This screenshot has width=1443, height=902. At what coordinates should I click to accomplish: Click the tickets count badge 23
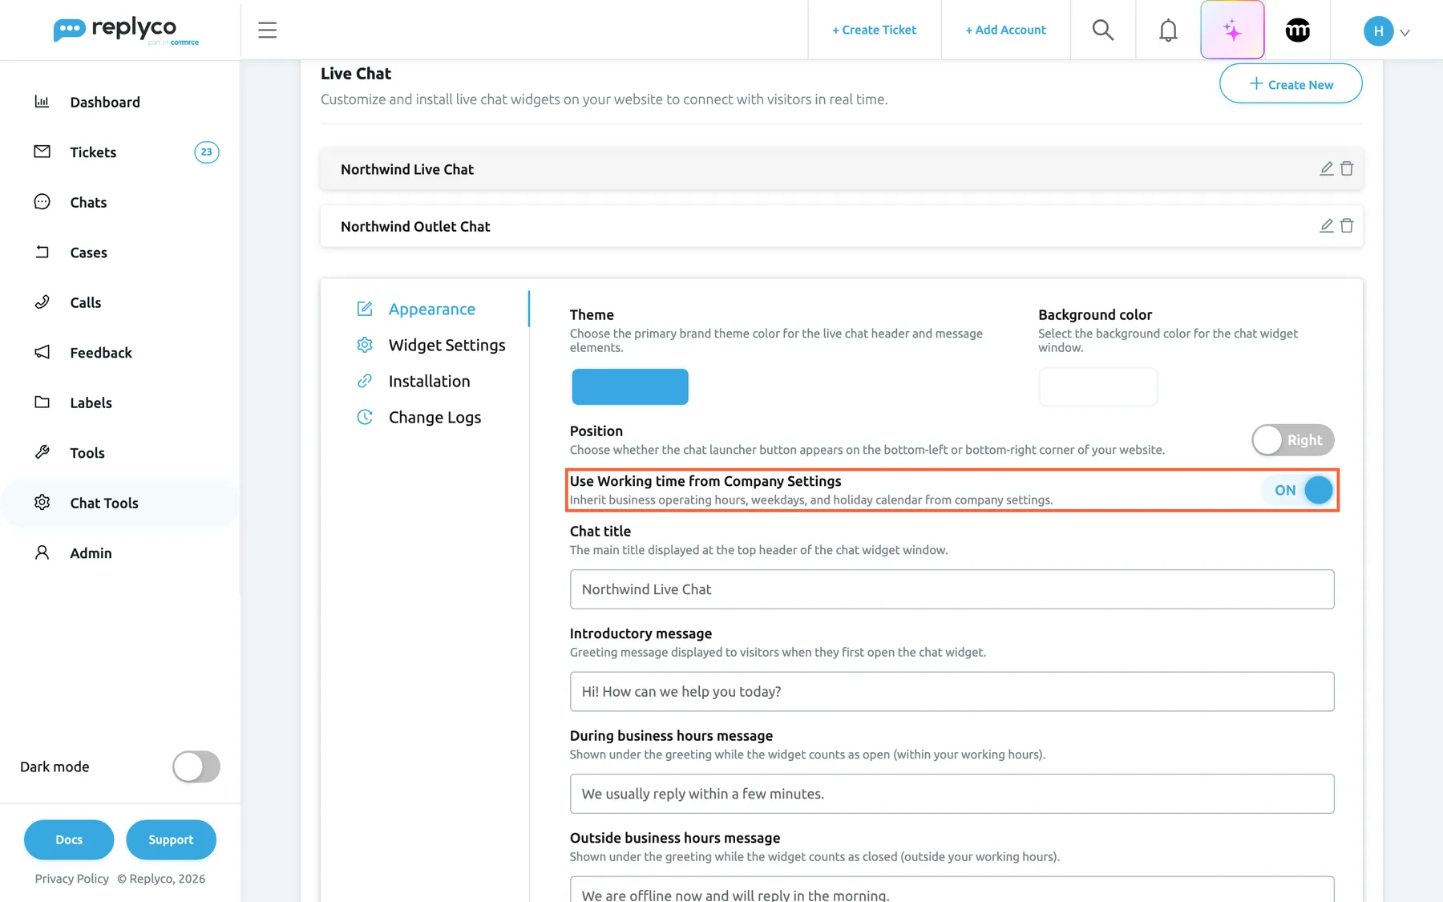point(207,152)
